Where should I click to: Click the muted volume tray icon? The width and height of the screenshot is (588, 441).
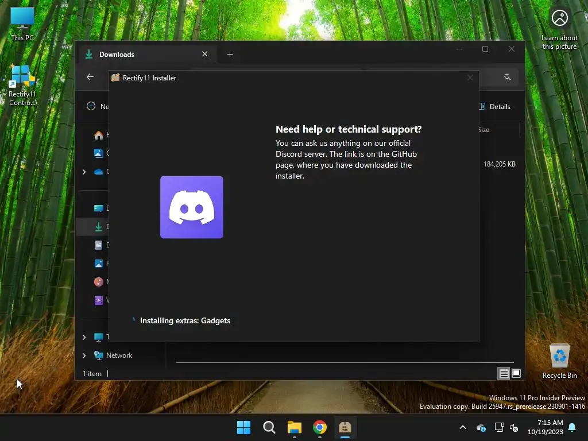(x=514, y=427)
